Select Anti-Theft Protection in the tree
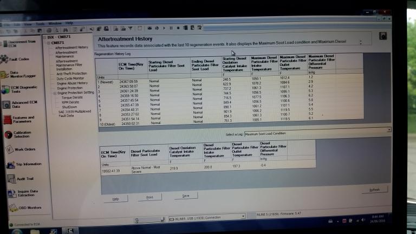Screen dimensions: 416x234 point(71,74)
